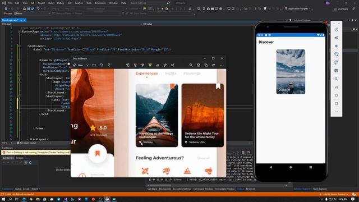Click the Open File folder icon in Snip & Sketch
The image size is (359, 202).
[94, 65]
